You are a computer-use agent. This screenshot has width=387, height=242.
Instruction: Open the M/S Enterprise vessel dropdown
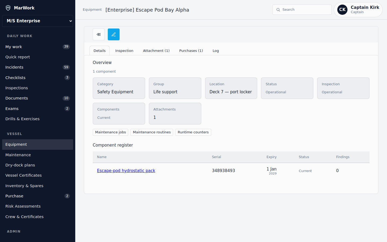pyautogui.click(x=38, y=21)
